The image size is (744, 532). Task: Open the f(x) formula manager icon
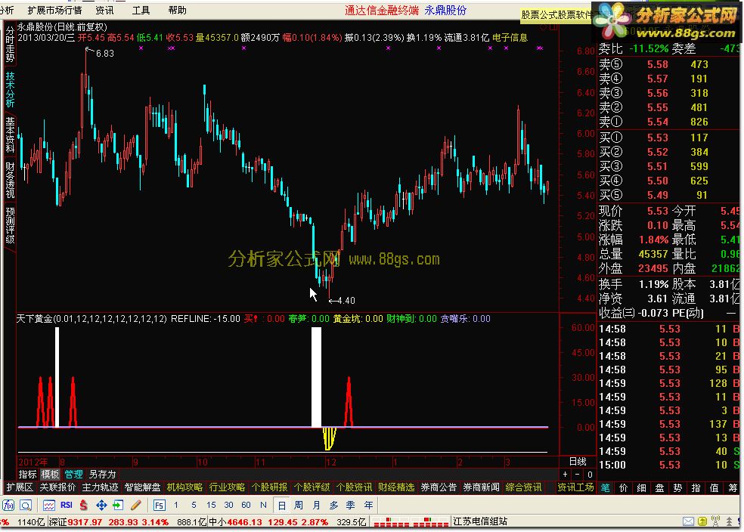[x=8, y=505]
